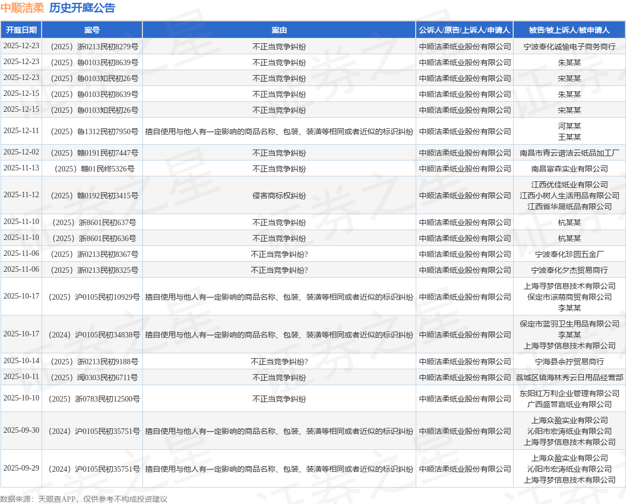Select defendant 荔城区镇海林秀云日用品经营部

569,378
